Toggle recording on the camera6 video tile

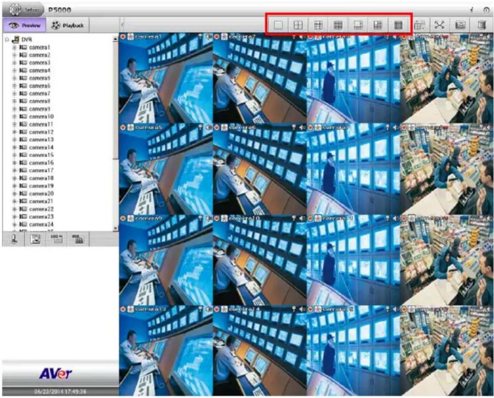point(217,128)
